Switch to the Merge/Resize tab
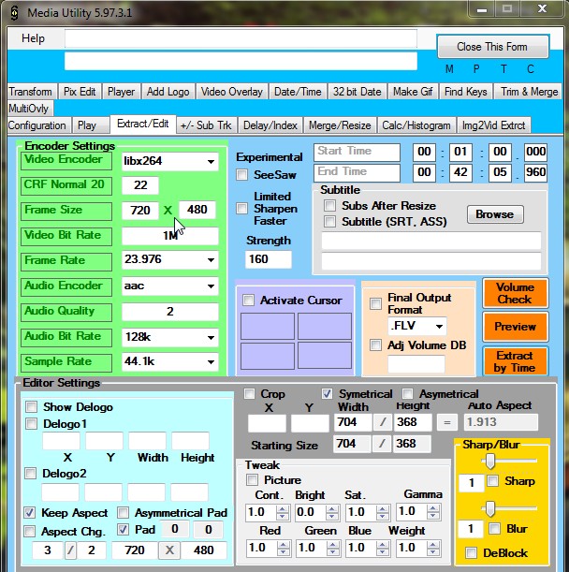This screenshot has width=569, height=572. click(340, 125)
